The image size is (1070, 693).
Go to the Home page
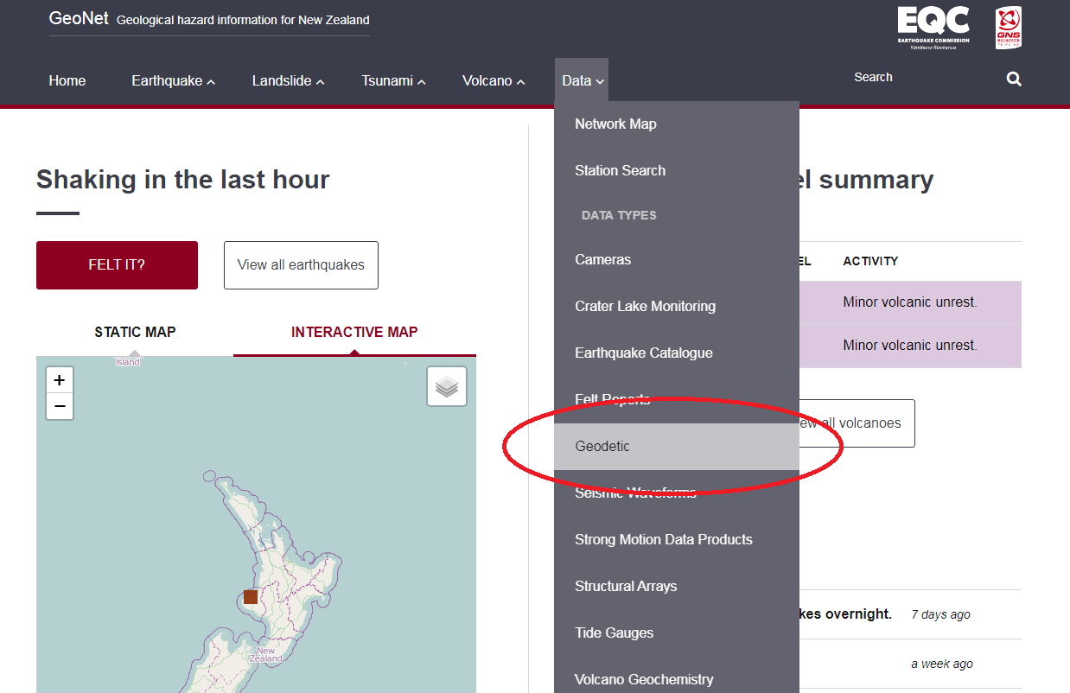[x=67, y=80]
